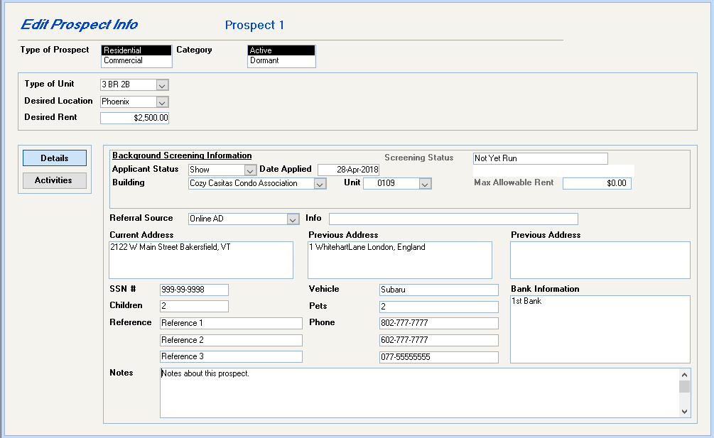Click the Notes scrollbar up arrow
This screenshot has height=438, width=714.
[x=684, y=375]
